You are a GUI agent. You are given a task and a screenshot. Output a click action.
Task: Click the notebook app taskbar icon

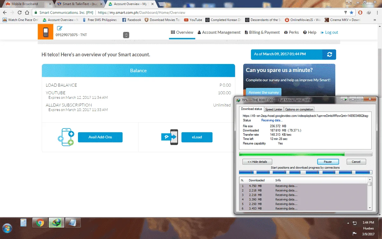click(x=73, y=222)
